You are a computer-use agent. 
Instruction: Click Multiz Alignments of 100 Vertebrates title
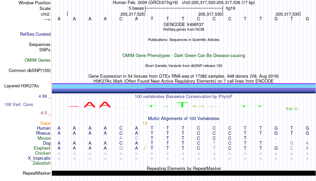184,119
